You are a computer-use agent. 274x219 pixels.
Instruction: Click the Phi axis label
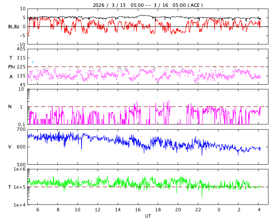(x=12, y=67)
